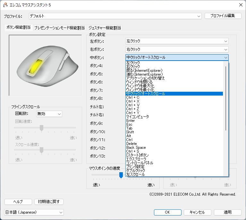Open the 右ボタン dropdown
This screenshot has height=220, width=246.
point(177,49)
